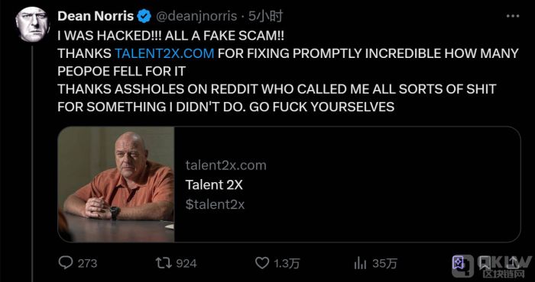Open the reply speech bubble icon
Screen dimensions: 535x282
65,263
